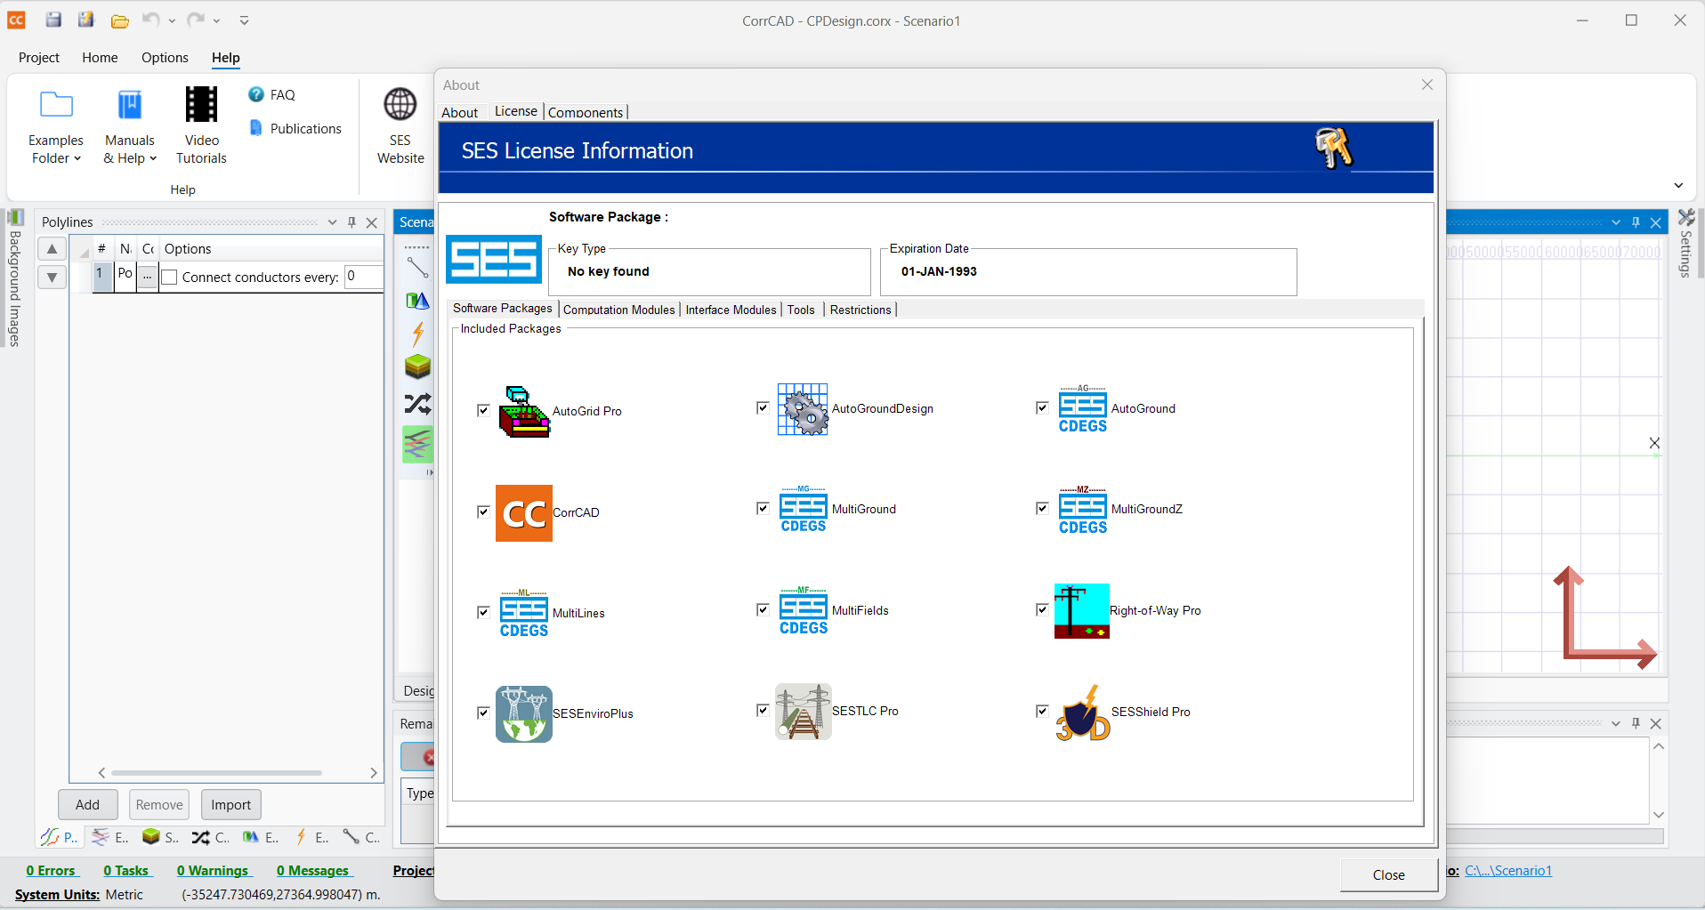Image resolution: width=1705 pixels, height=910 pixels.
Task: Click the Tools tab in License dialog
Action: pyautogui.click(x=801, y=310)
